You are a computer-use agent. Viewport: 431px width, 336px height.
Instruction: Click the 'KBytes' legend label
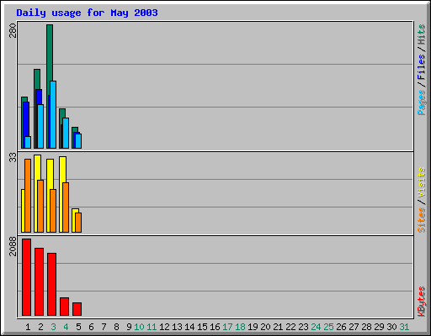point(422,302)
